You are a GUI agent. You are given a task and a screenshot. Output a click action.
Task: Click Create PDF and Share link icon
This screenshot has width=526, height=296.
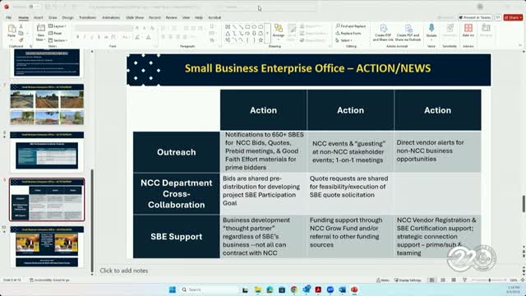coord(383,33)
